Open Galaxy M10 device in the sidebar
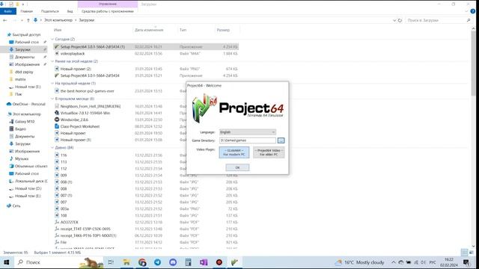The width and height of the screenshot is (479, 269). click(x=25, y=121)
